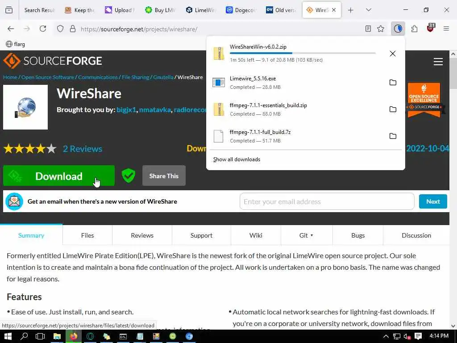Select the Summary tab
The image size is (457, 343).
coord(31,235)
